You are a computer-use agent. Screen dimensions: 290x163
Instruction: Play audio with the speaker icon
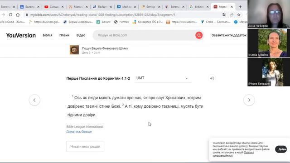(x=212, y=78)
